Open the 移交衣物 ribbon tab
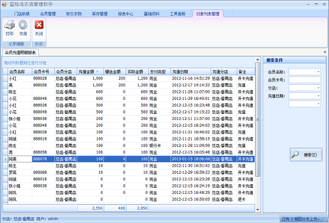This screenshot has width=329, height=223. [74, 14]
